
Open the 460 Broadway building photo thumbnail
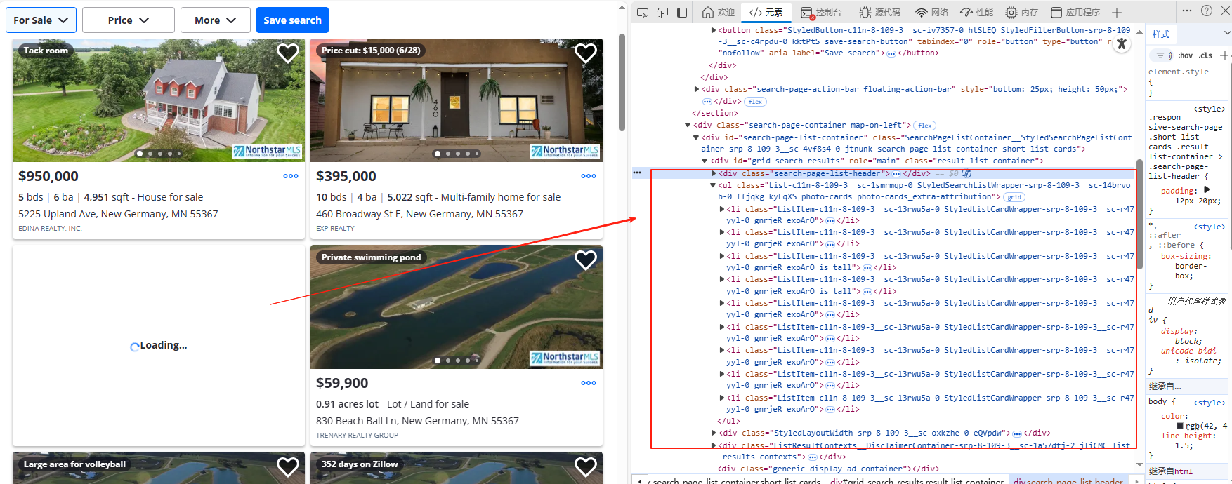(457, 100)
